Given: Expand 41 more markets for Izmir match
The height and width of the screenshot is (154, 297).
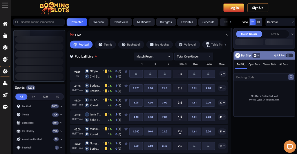Looking at the screenshot, I should pos(222,117).
